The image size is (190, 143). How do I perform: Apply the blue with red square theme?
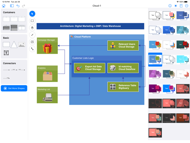coord(155,45)
